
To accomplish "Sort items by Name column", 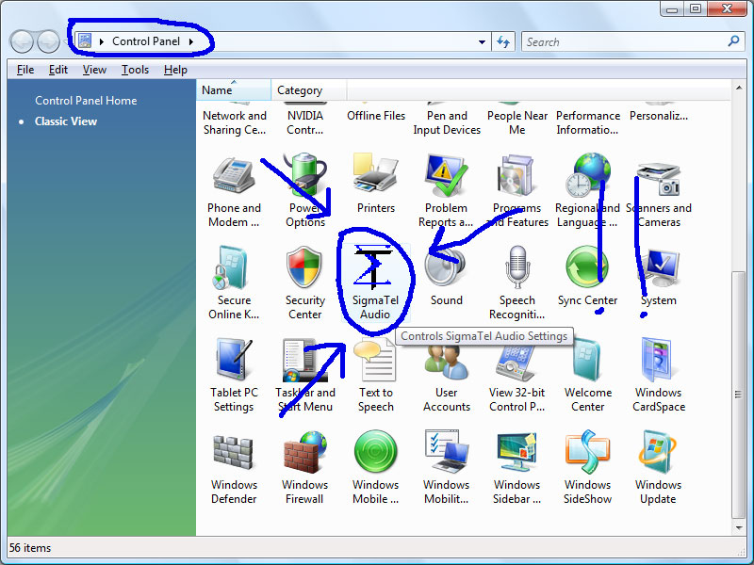I will [234, 89].
